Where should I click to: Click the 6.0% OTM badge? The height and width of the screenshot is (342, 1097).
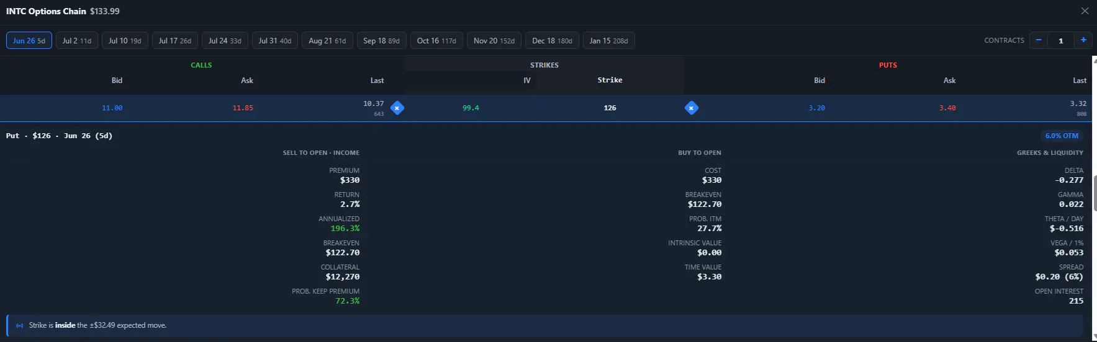coord(1062,136)
